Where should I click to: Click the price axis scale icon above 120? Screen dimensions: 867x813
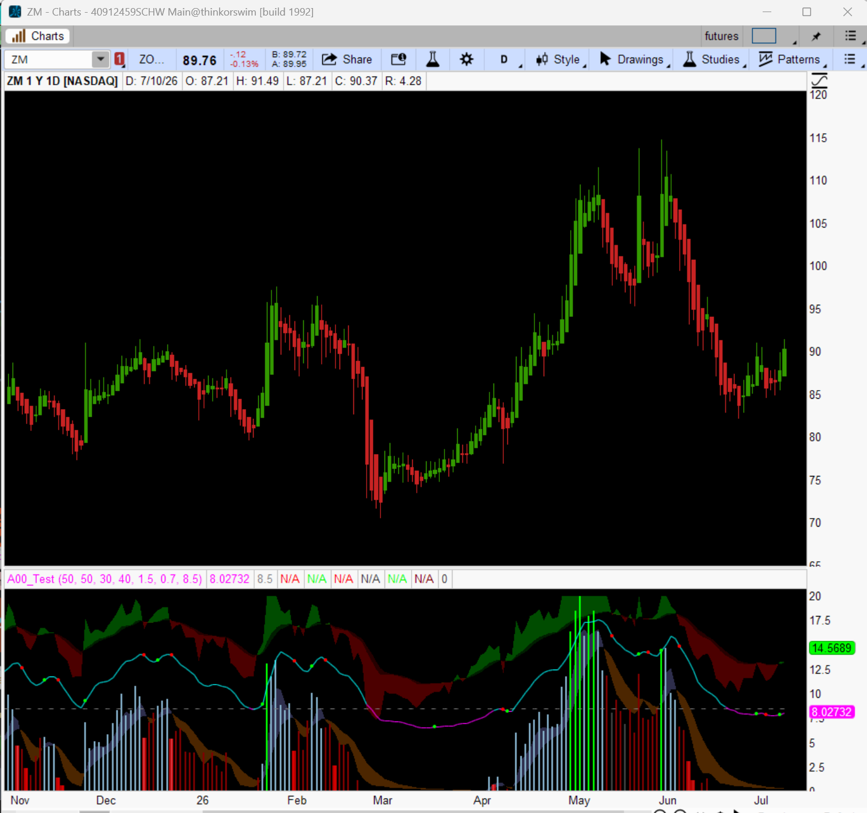819,80
